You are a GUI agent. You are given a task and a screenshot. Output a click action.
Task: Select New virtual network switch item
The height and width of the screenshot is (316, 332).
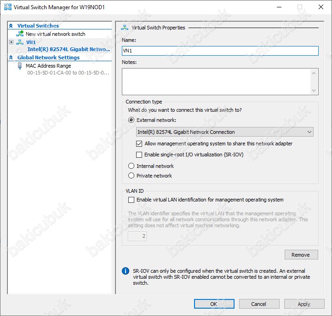(x=55, y=34)
